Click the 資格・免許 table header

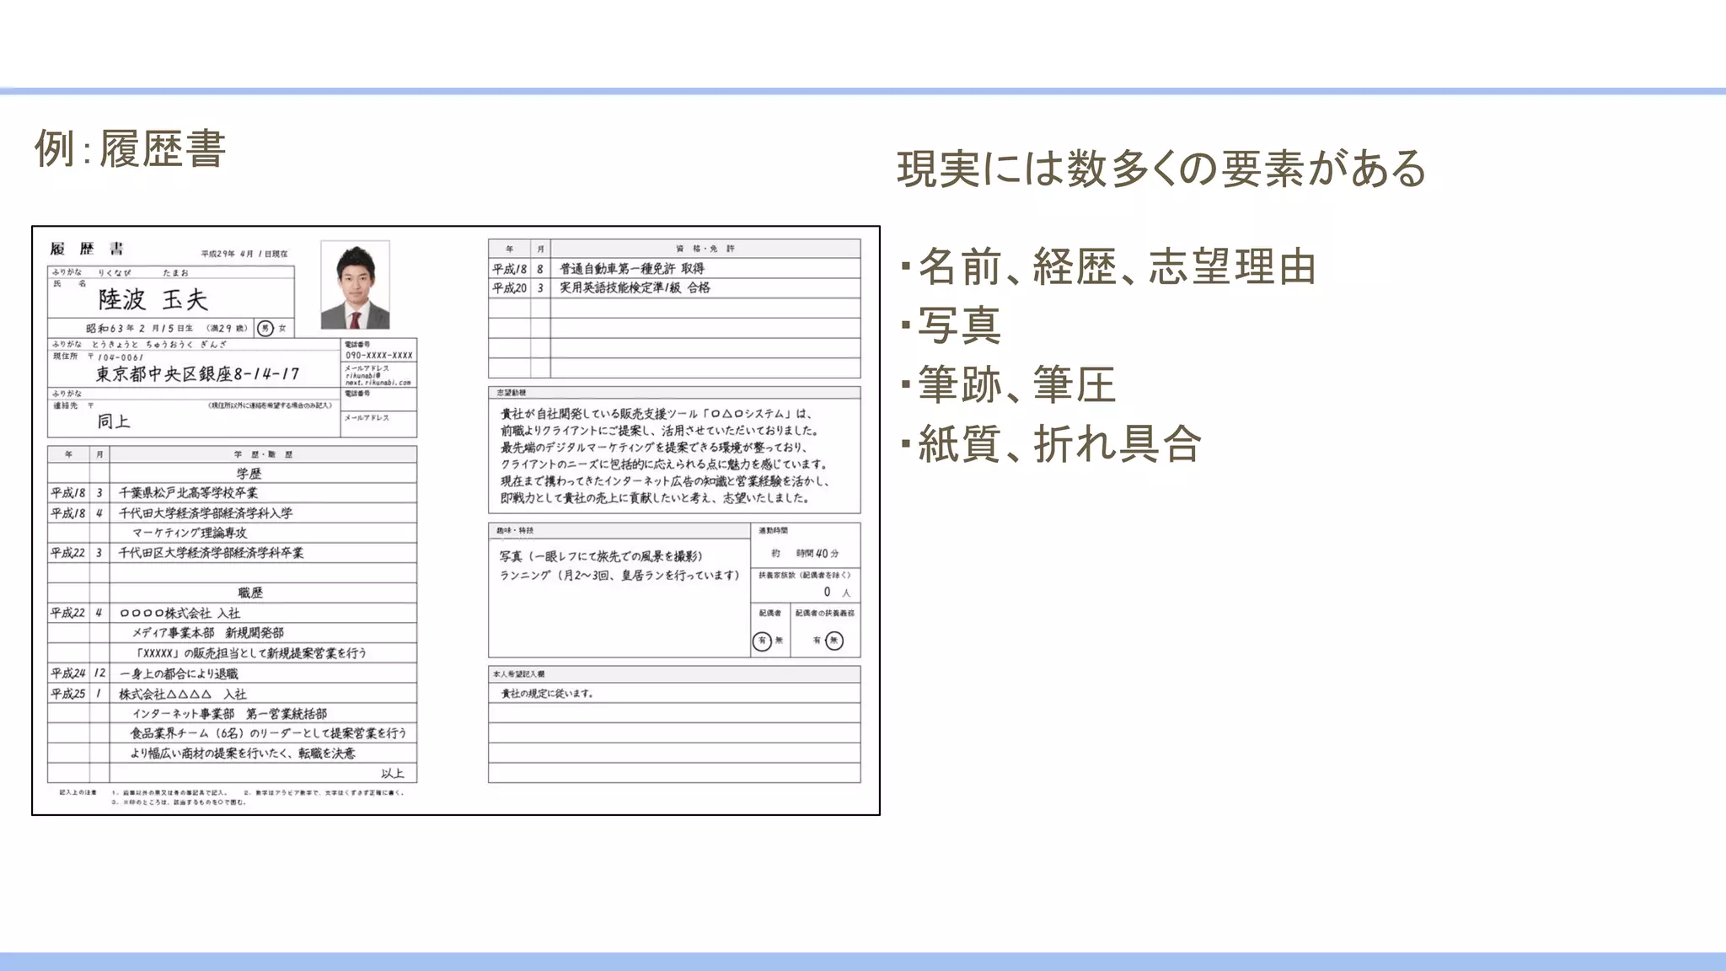click(x=705, y=249)
